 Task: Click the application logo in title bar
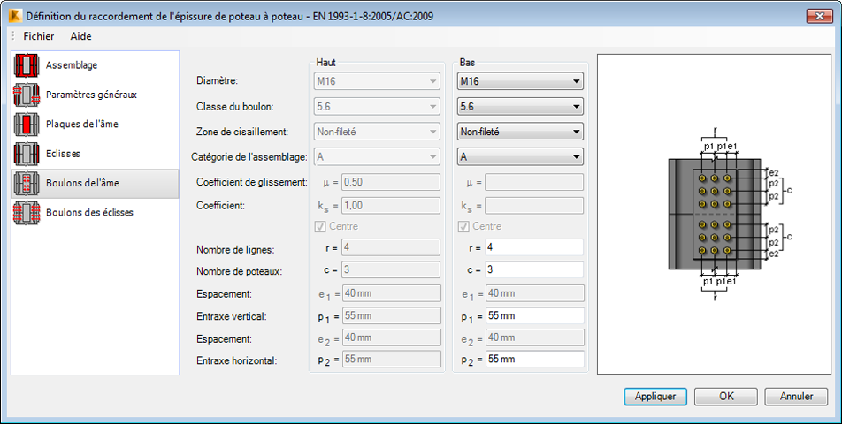(14, 16)
